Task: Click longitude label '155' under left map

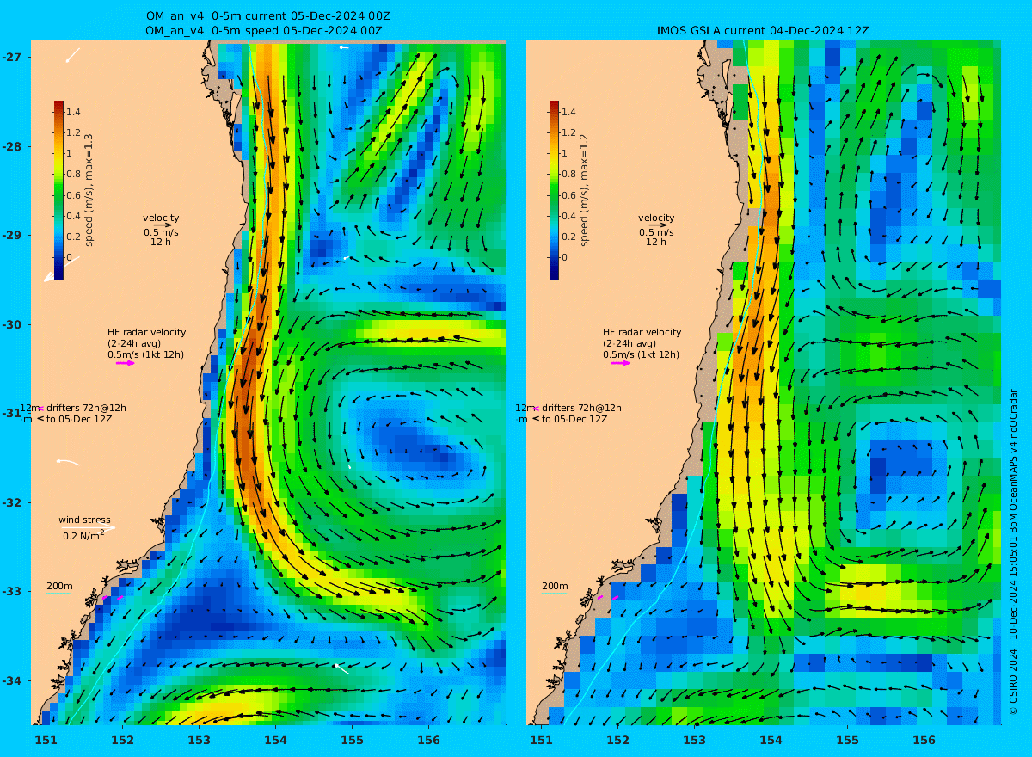Action: tap(352, 740)
